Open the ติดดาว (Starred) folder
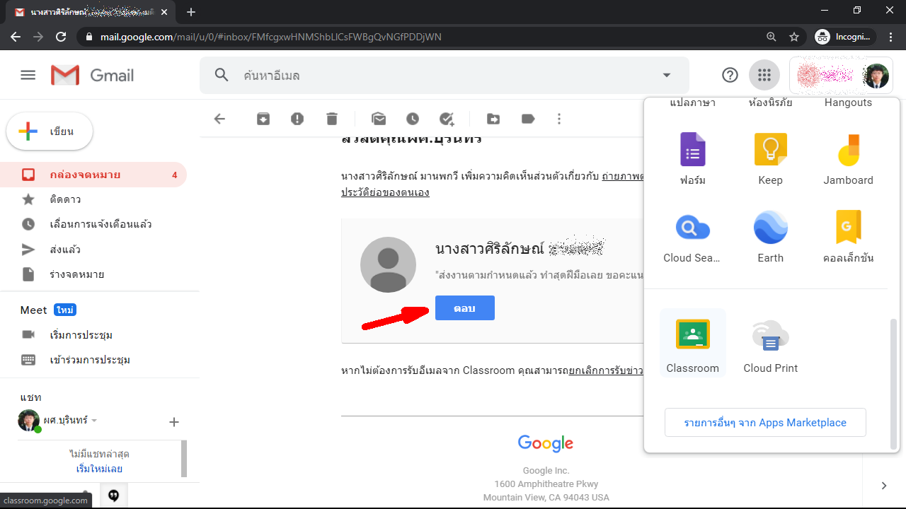Image resolution: width=906 pixels, height=509 pixels. point(65,199)
